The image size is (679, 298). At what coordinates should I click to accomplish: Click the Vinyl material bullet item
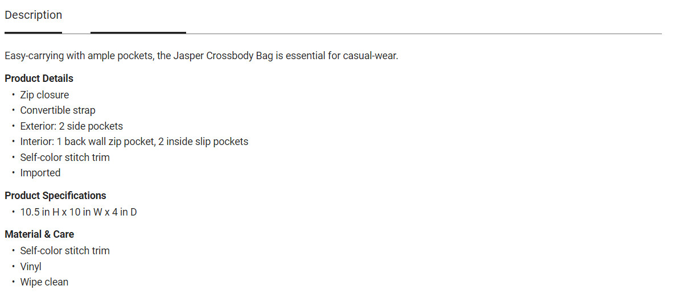[x=31, y=267]
